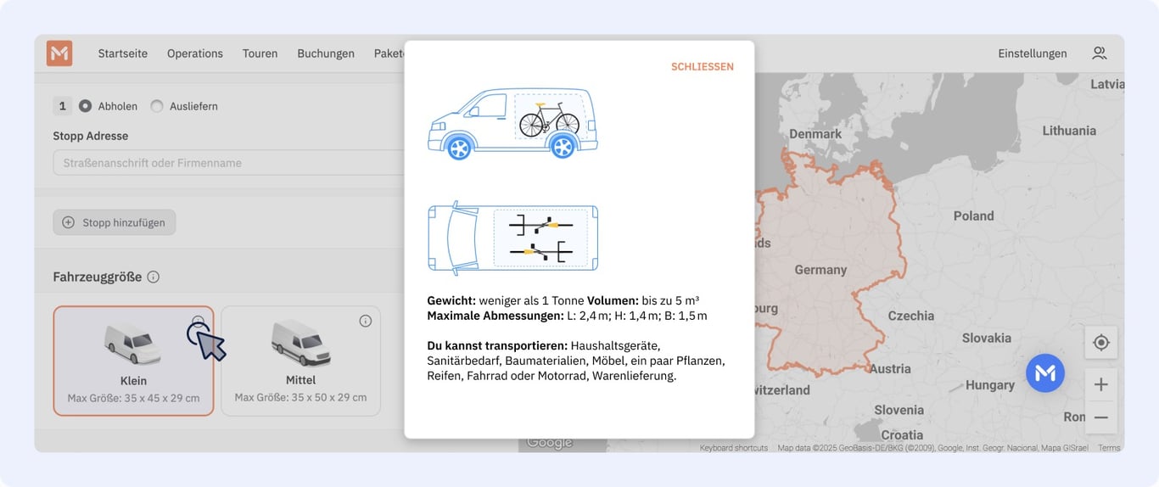
Task: Open the map Terms link
Action: click(1109, 448)
